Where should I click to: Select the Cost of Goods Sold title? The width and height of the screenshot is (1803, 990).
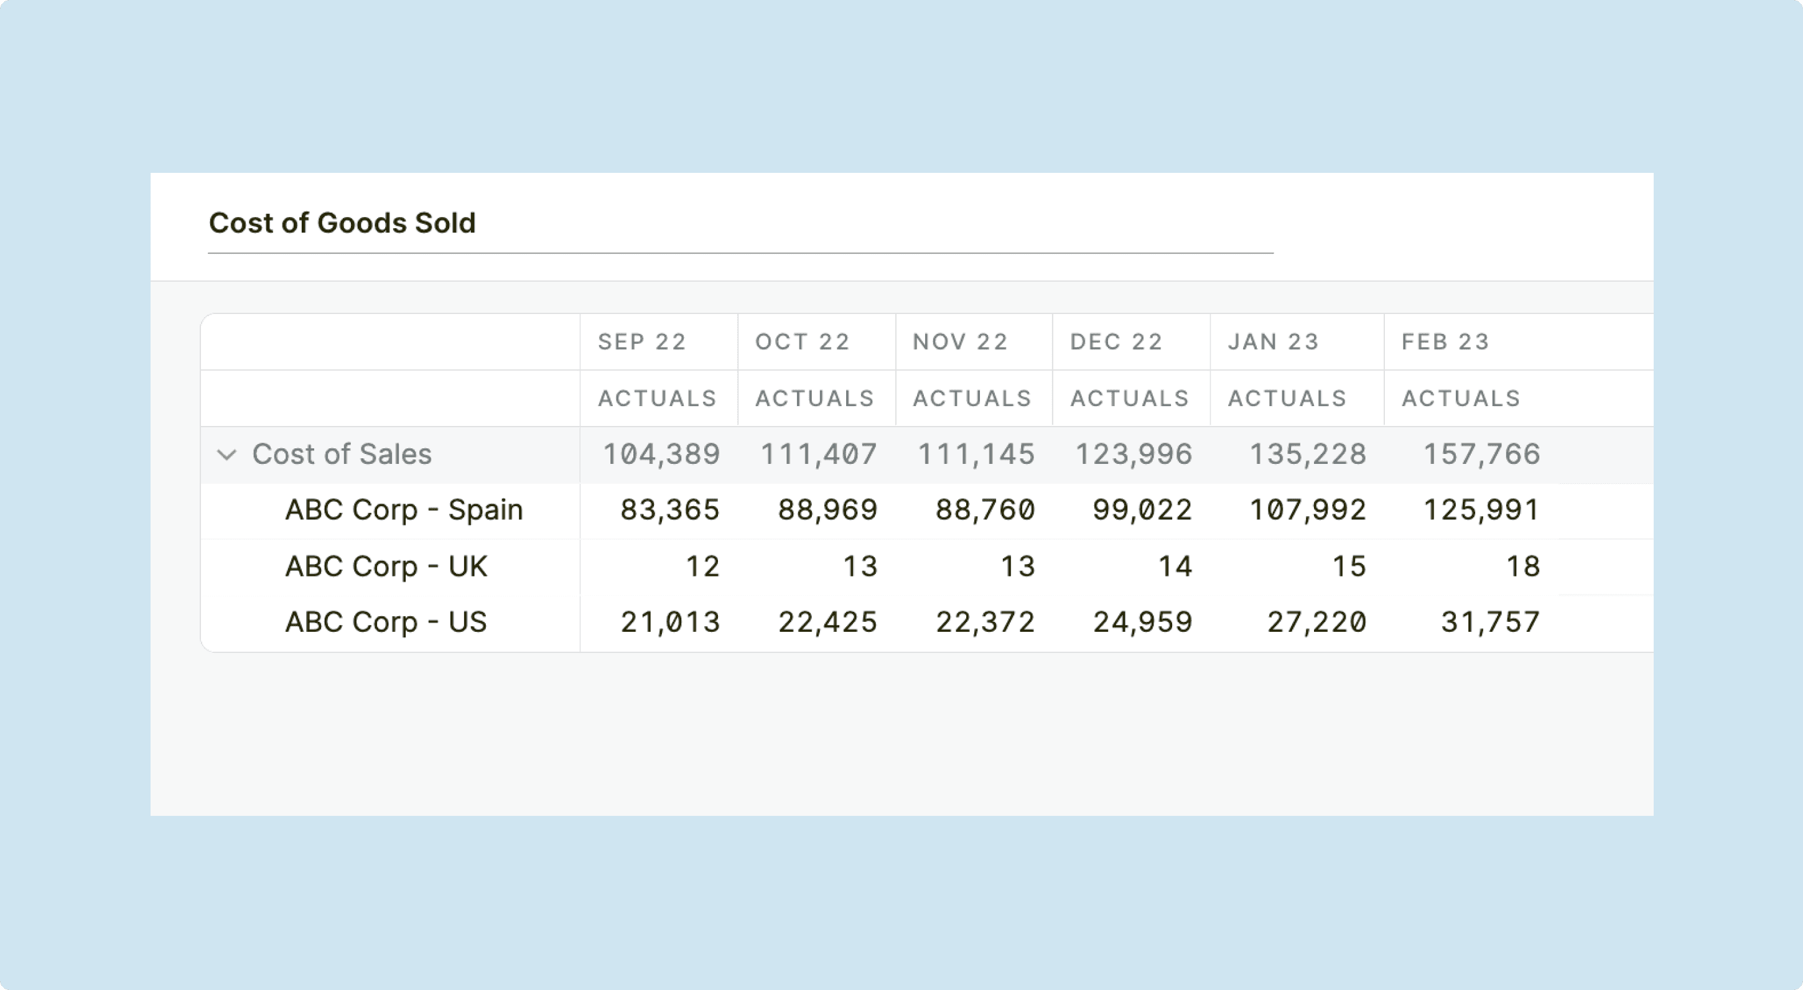click(x=342, y=223)
